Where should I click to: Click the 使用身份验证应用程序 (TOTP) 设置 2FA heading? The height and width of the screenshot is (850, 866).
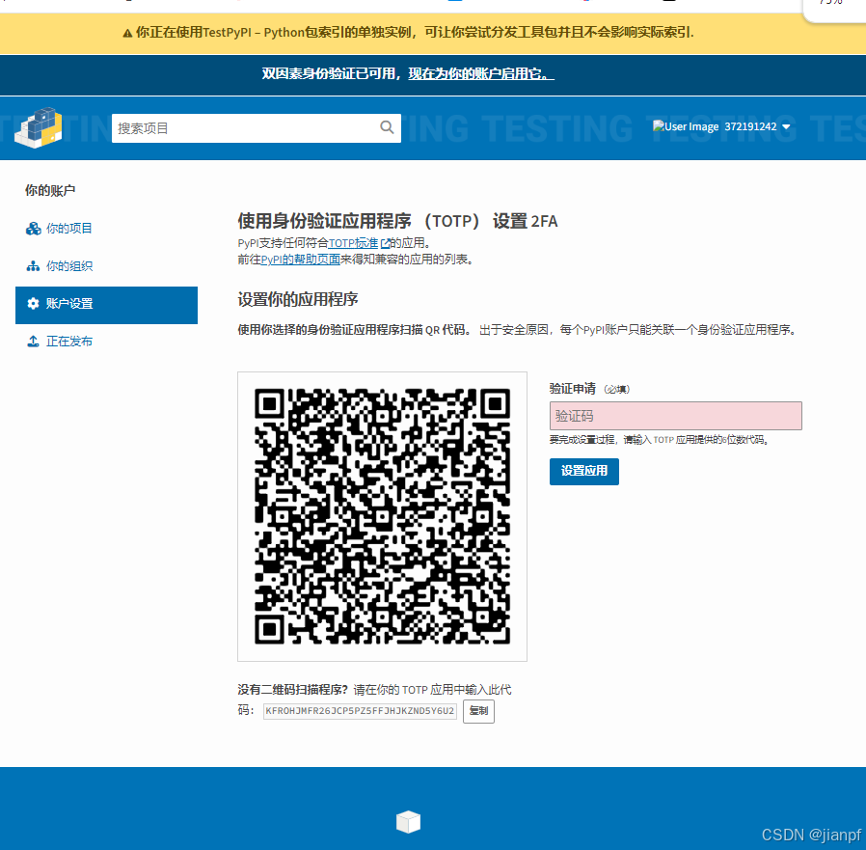tap(397, 221)
